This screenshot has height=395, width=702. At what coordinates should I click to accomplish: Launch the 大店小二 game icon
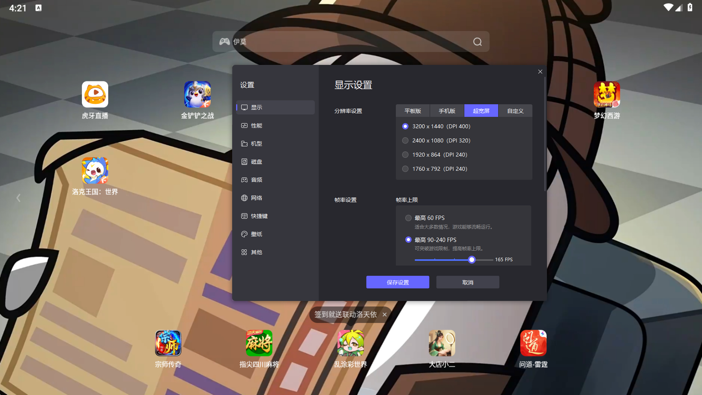click(442, 343)
